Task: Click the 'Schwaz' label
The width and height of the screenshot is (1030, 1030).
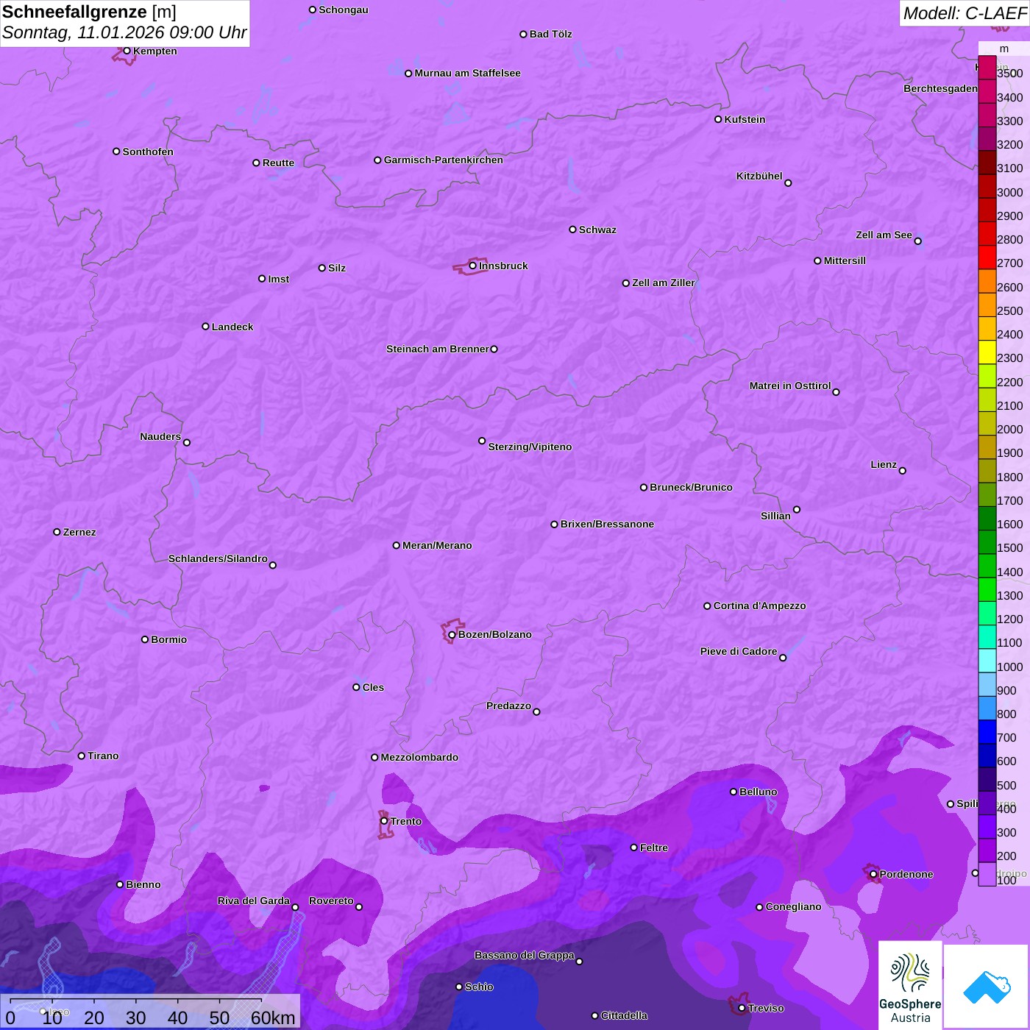Action: pos(597,230)
